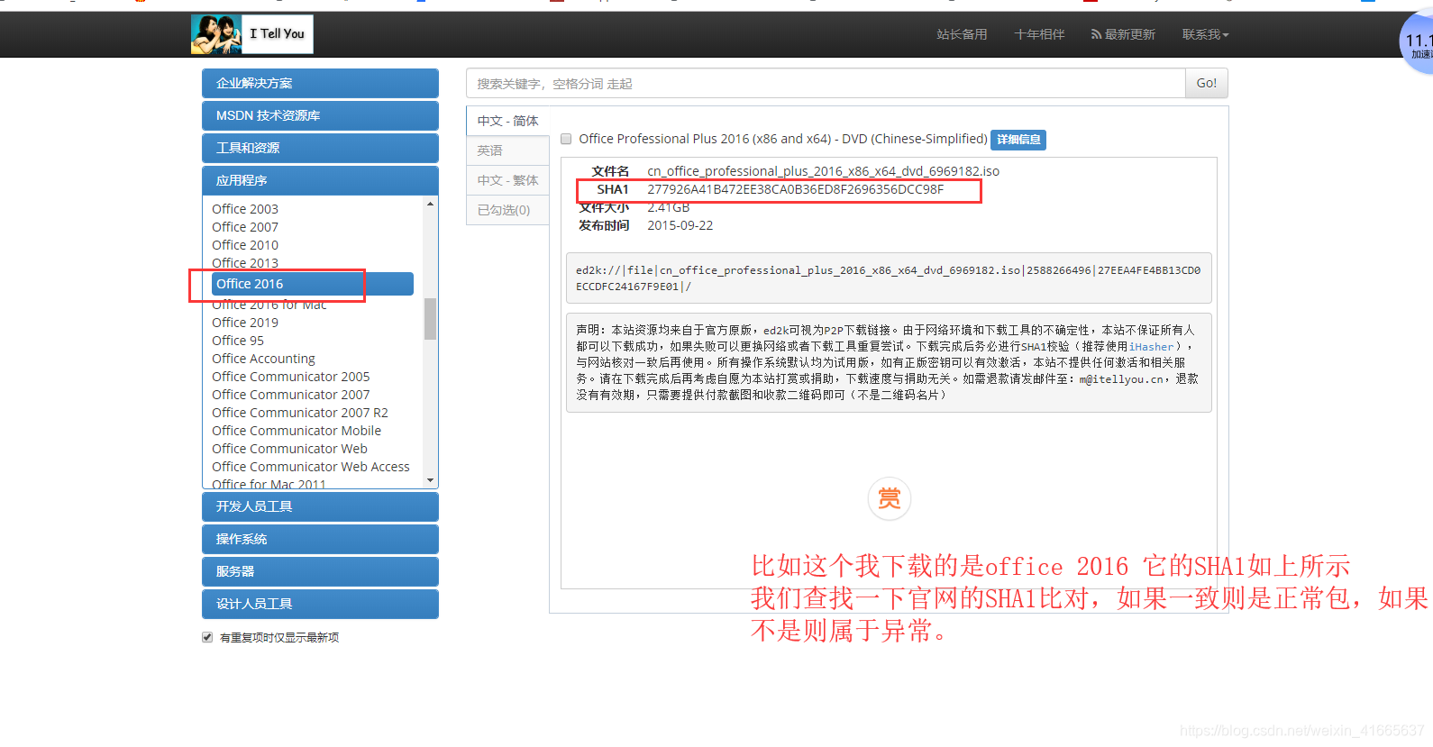This screenshot has width=1433, height=747.
Task: Focus the keyword search input field
Action: 826,83
